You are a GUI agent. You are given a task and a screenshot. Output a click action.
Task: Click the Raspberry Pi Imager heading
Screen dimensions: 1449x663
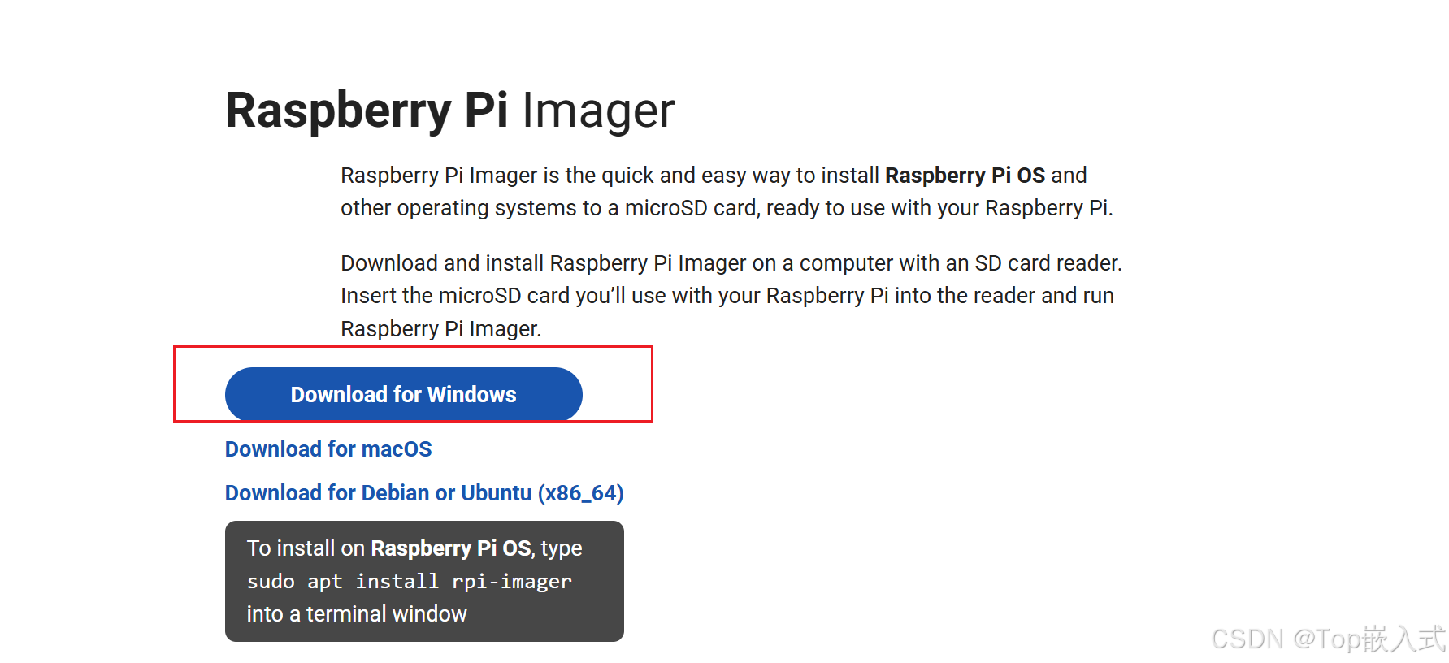click(450, 110)
